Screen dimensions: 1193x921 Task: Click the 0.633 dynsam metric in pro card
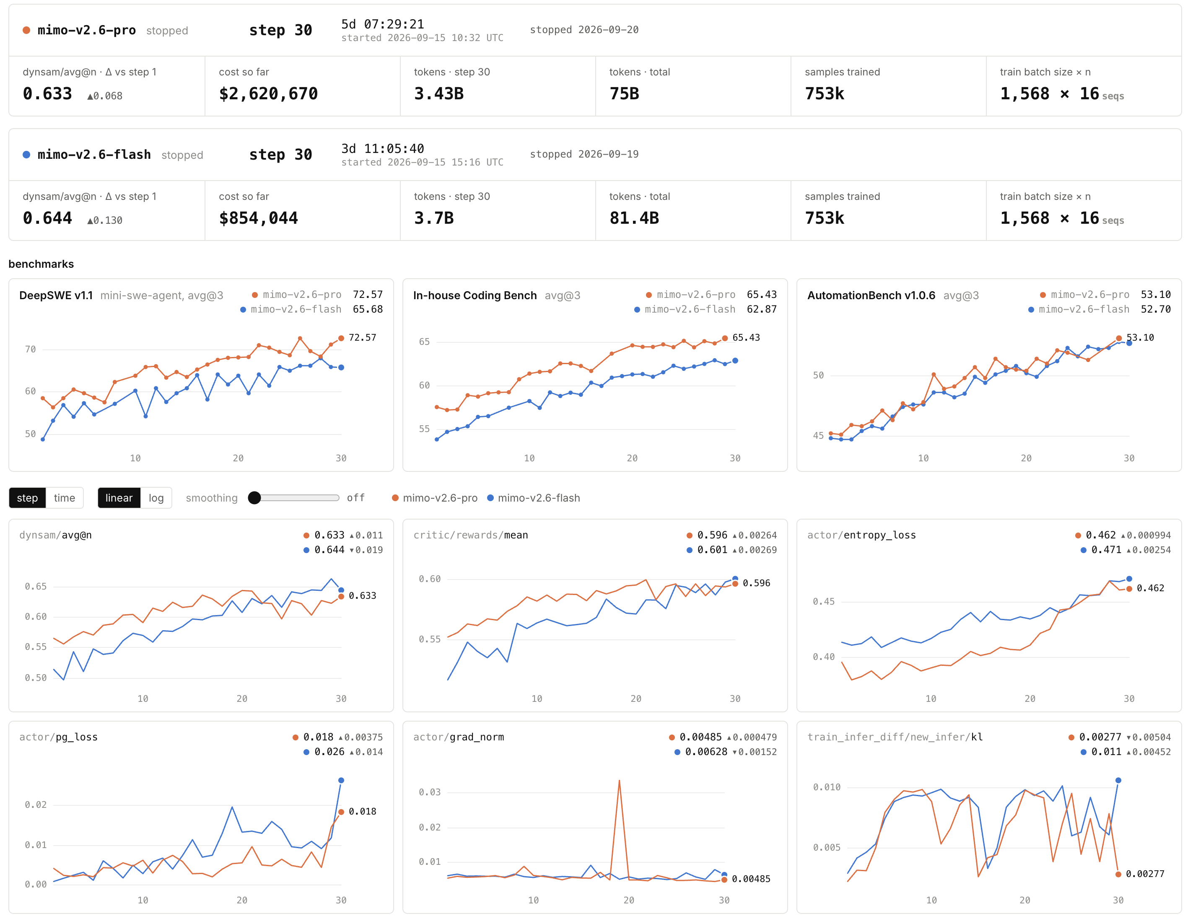47,94
